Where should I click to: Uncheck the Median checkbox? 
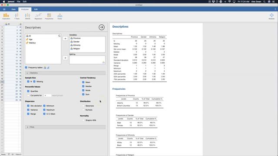pos(83,86)
